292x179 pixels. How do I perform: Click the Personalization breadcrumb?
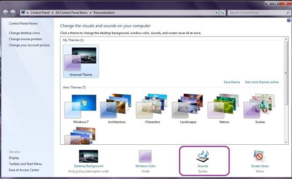(x=104, y=13)
